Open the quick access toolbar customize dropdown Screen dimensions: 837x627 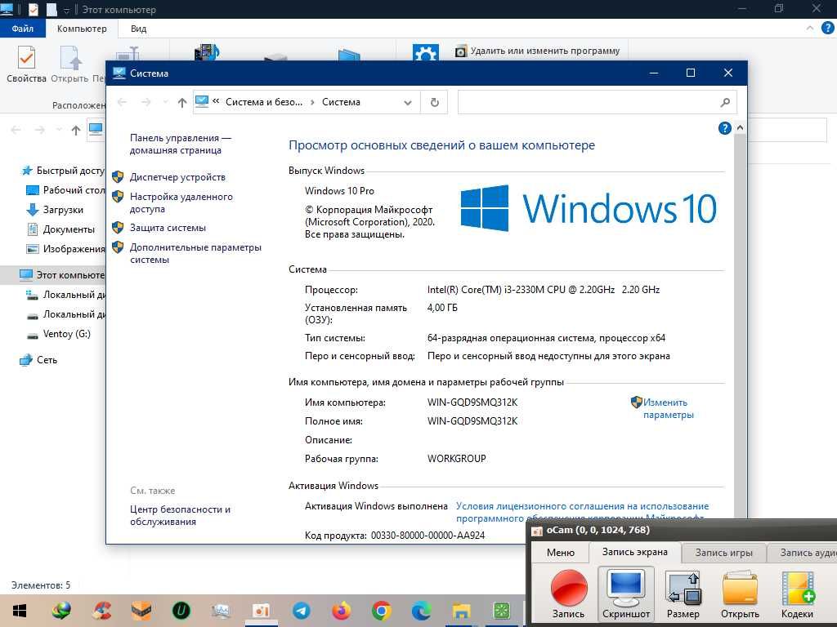click(x=67, y=10)
